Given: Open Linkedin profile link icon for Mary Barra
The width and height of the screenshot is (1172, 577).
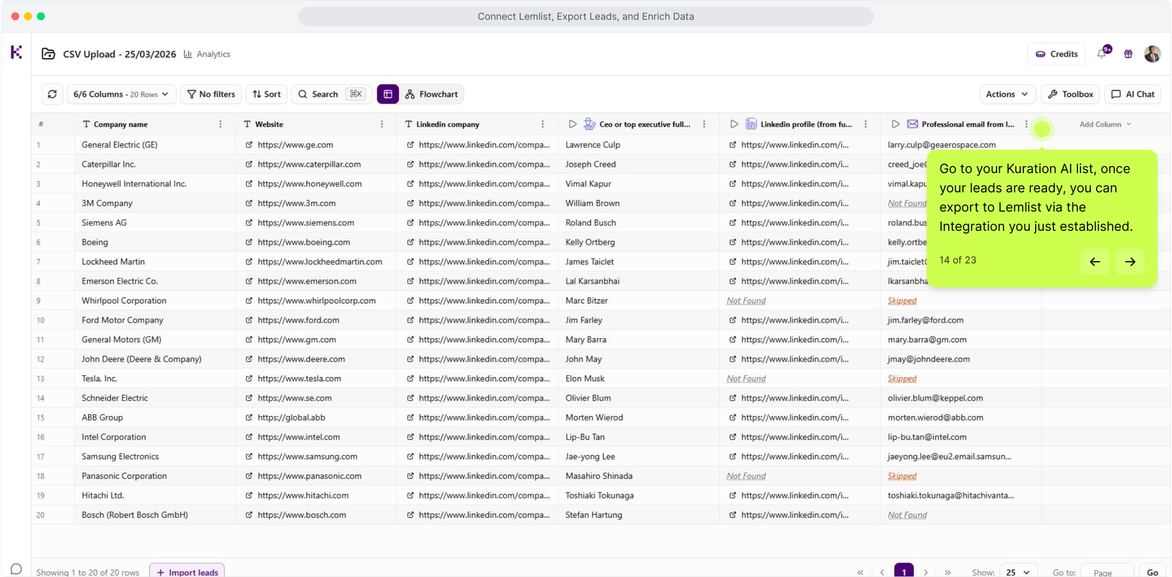Looking at the screenshot, I should coord(732,340).
